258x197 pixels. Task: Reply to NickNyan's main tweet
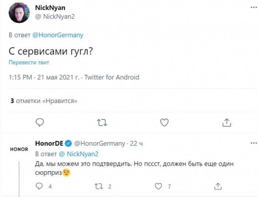pos(41,122)
